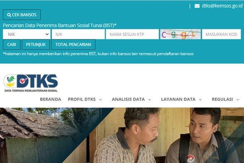
Task: Click the envelope email icon
Action: 197,6
